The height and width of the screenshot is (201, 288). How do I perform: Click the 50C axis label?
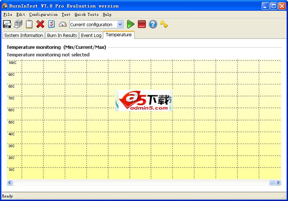[12, 122]
